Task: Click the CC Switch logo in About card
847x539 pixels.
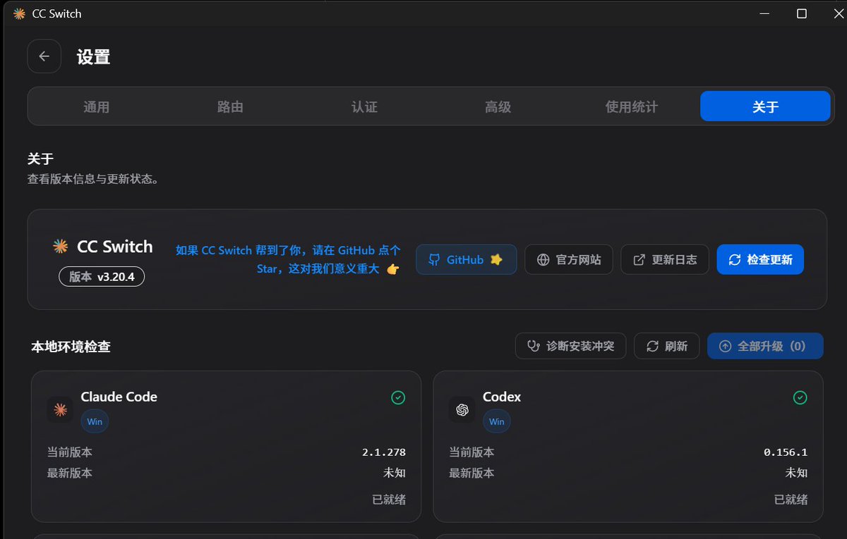Action: coord(61,247)
